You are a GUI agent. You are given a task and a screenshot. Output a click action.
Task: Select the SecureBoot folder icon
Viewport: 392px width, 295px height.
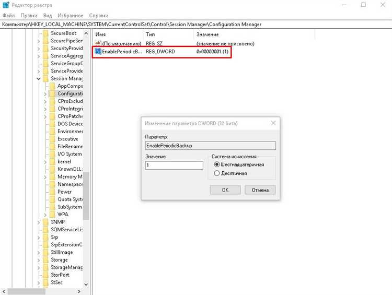(45, 33)
